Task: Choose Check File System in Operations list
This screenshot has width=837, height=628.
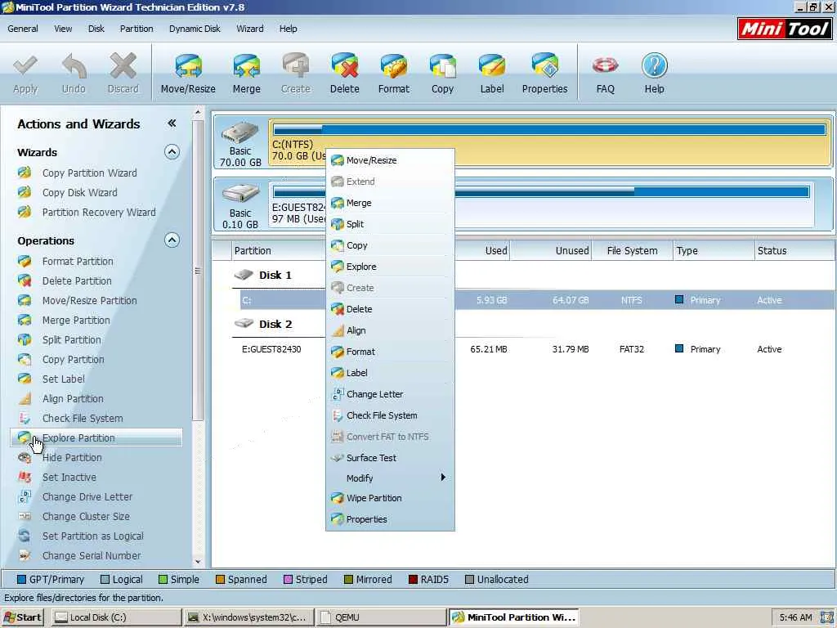Action: (x=83, y=419)
